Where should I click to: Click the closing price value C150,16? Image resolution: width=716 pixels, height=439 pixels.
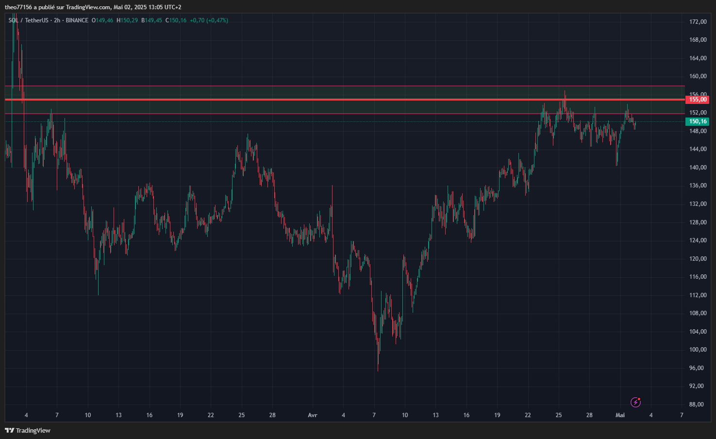pos(176,20)
